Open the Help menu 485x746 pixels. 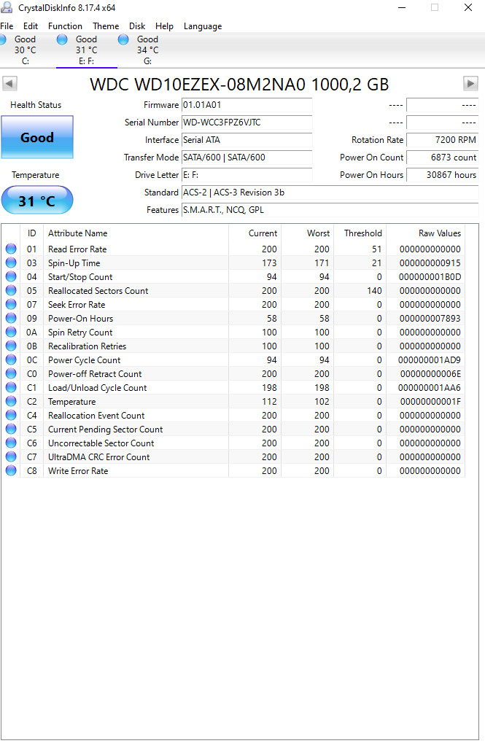164,26
